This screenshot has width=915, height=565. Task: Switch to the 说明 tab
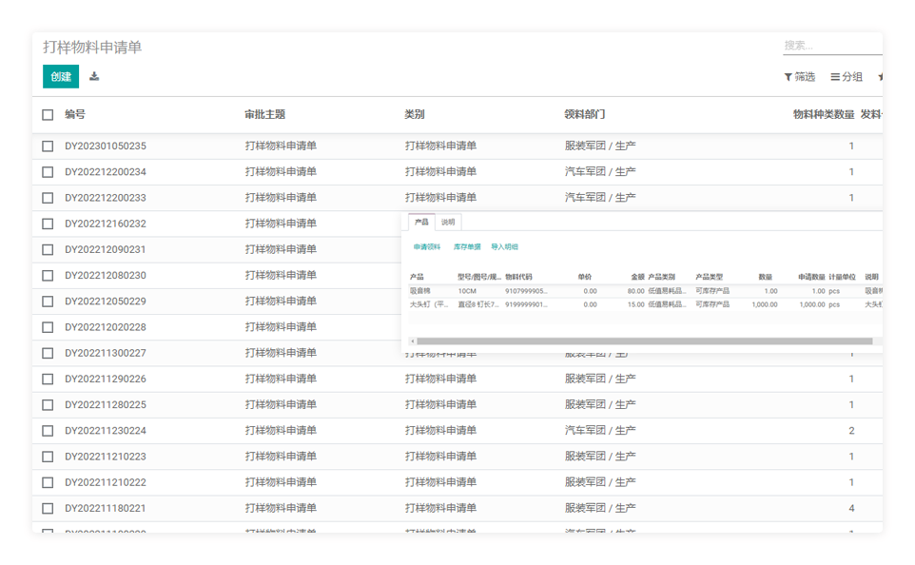[448, 222]
